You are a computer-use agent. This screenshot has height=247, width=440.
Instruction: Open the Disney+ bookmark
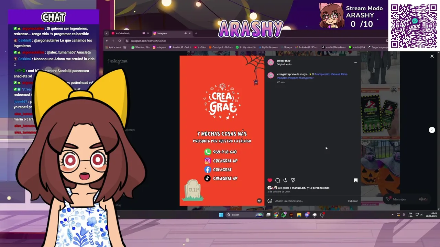coord(286,47)
